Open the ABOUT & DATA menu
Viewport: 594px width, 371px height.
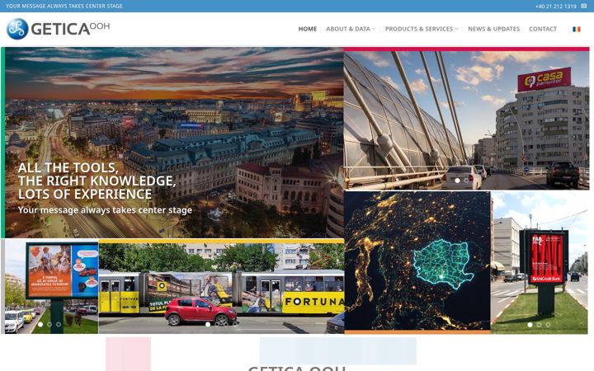348,29
